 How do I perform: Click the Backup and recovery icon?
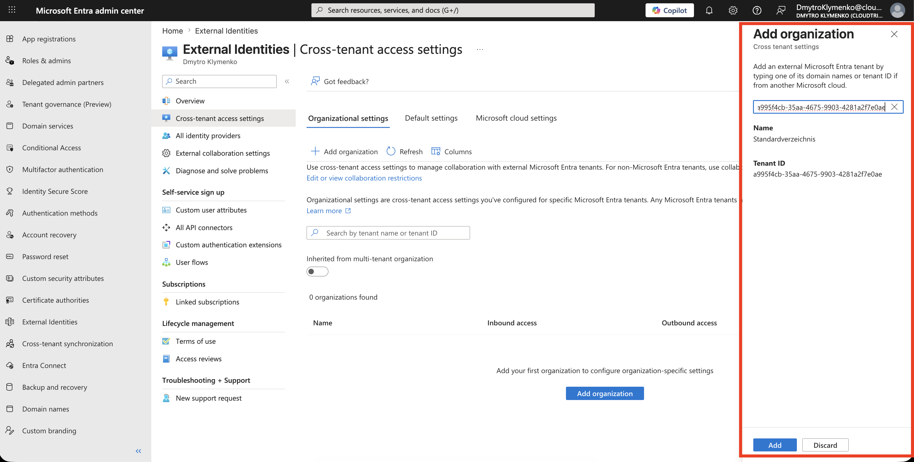pos(10,387)
